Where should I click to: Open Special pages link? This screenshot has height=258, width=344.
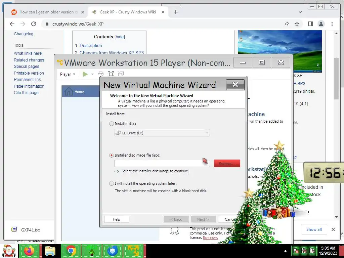point(26,66)
